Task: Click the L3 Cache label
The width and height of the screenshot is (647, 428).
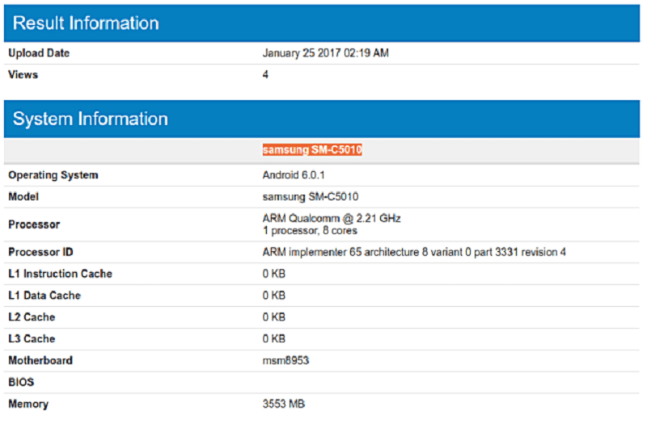Action: pyautogui.click(x=32, y=339)
